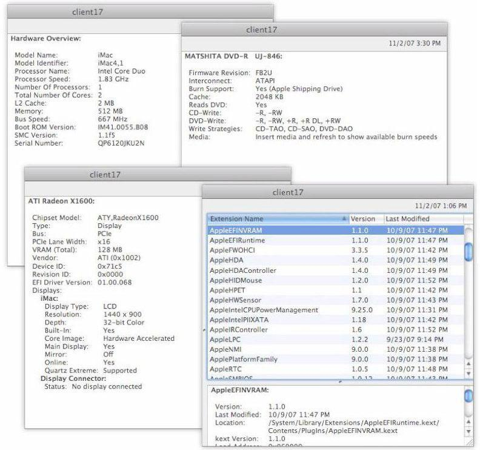Select the ApplePlatformFamily extension row
The image size is (480, 450).
273,359
